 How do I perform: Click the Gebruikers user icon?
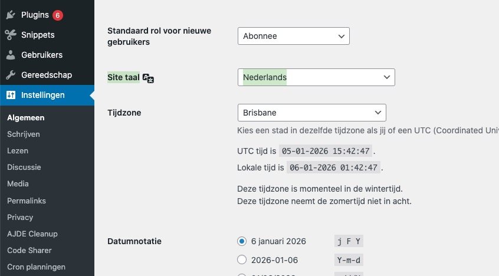click(x=11, y=55)
